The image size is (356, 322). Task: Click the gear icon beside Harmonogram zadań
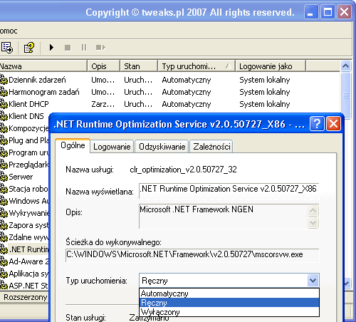click(4, 92)
